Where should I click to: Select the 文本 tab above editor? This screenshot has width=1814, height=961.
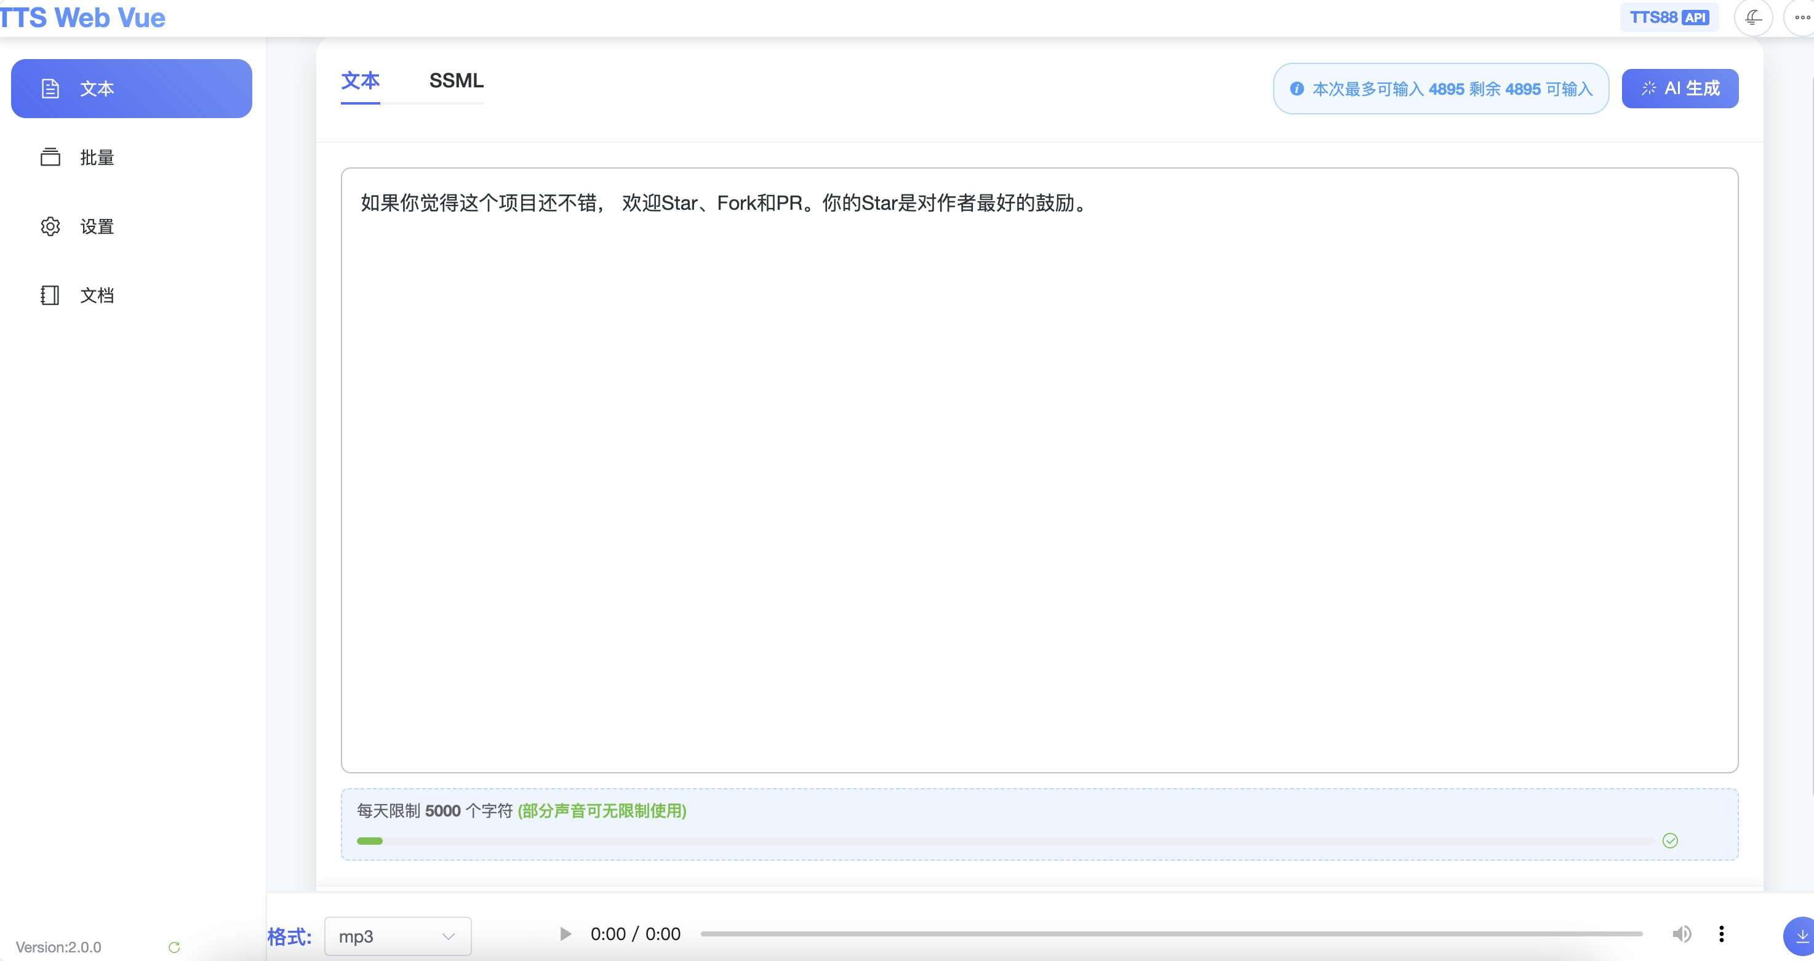pyautogui.click(x=360, y=81)
